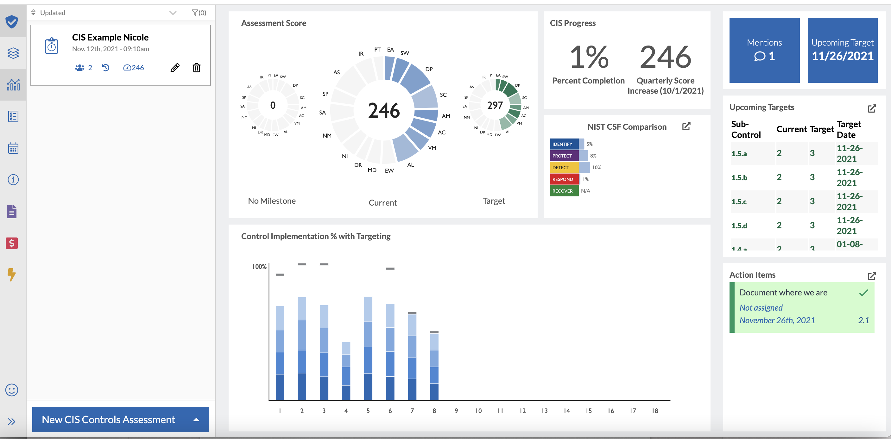Select the No Milestone score donut
Viewport: 891px width, 439px height.
click(273, 105)
